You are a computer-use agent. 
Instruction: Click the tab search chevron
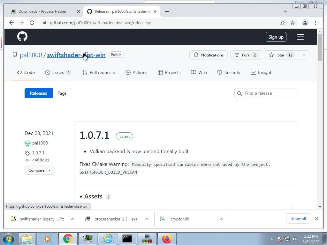(285, 11)
